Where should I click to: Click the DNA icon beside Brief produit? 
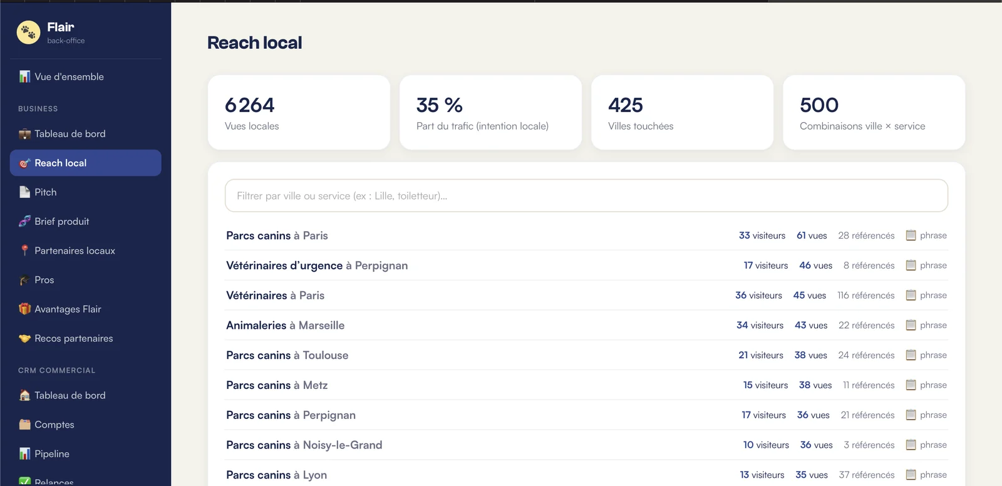click(x=24, y=221)
